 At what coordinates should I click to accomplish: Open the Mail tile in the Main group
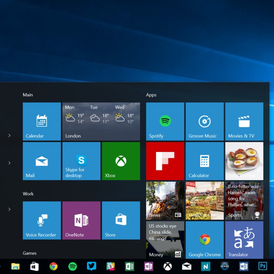(x=42, y=161)
